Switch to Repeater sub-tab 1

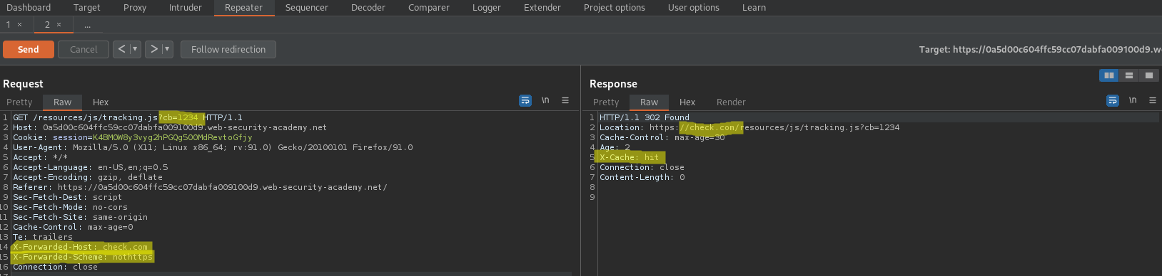pyautogui.click(x=9, y=25)
